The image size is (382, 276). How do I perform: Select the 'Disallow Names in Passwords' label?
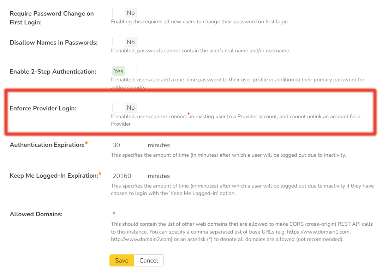coord(54,43)
